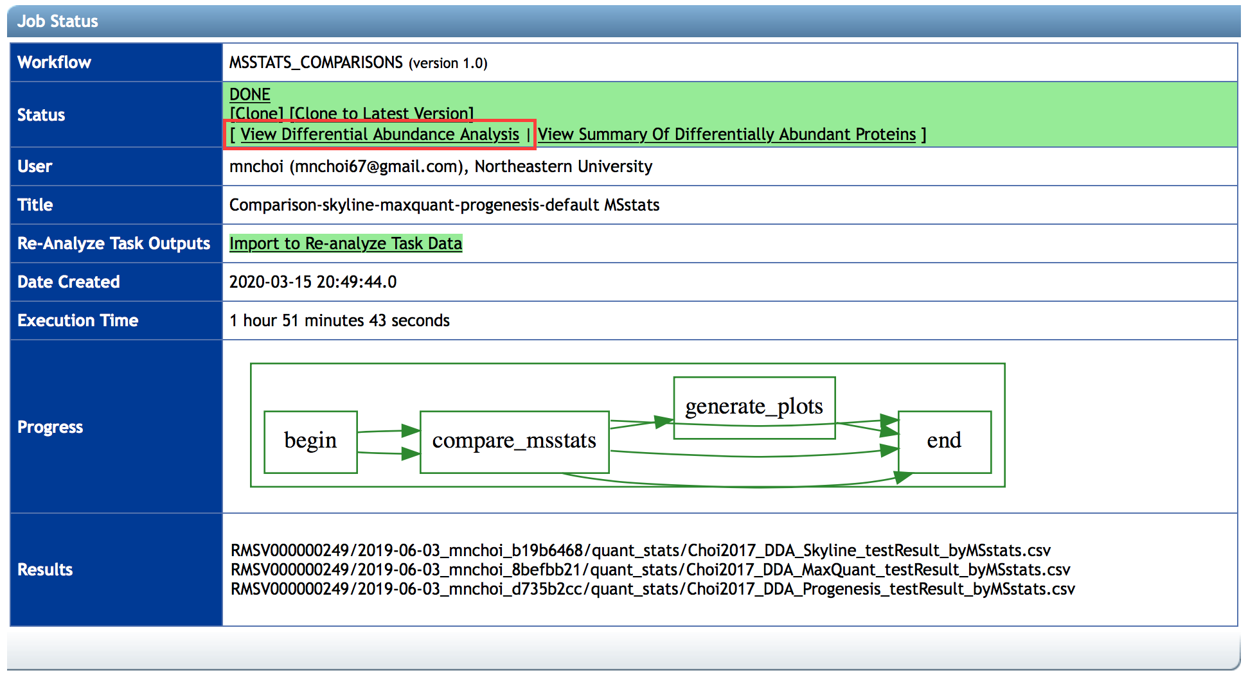Click the MaxQuant testResult CSV path
Image resolution: width=1248 pixels, height=682 pixels.
(650, 570)
